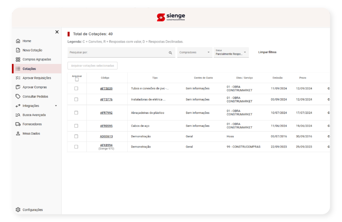Check the box for quotation AFR0595
This screenshot has width=342, height=222.
(76, 126)
